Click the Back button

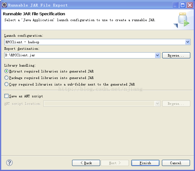[86, 163]
